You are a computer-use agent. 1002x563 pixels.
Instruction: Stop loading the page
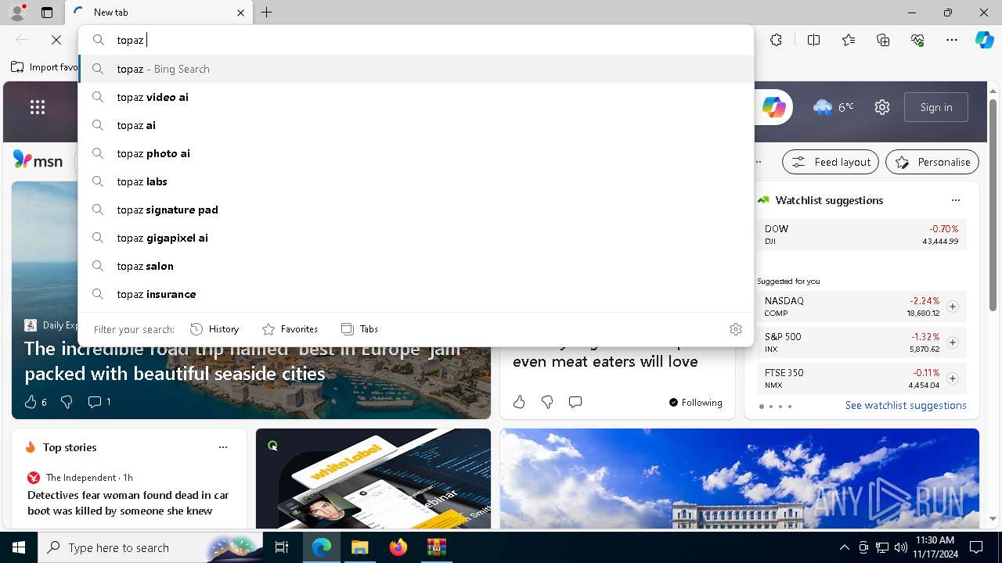(x=56, y=40)
